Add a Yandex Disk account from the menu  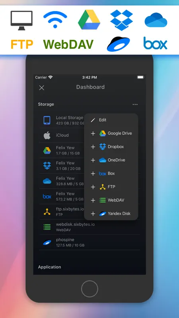click(x=111, y=213)
